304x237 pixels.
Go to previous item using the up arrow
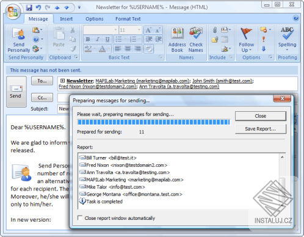[57, 8]
